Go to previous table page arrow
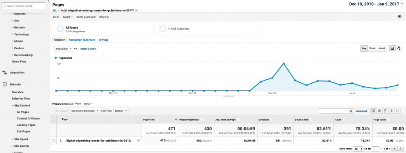406x153 pixels. (395, 149)
